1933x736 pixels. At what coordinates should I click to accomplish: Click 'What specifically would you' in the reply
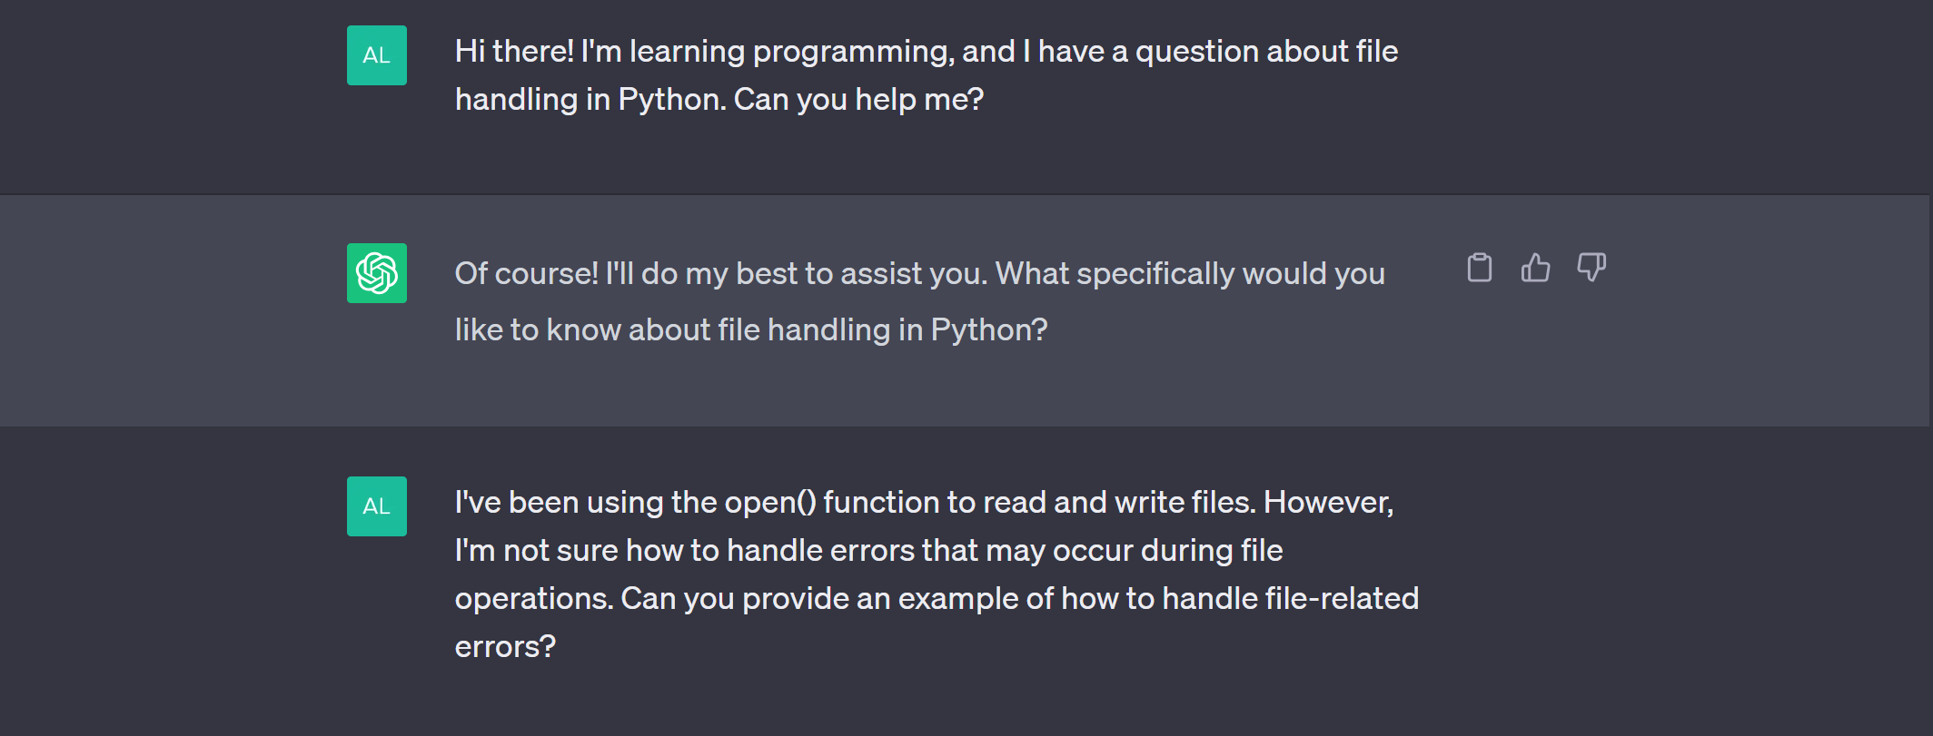(1190, 273)
